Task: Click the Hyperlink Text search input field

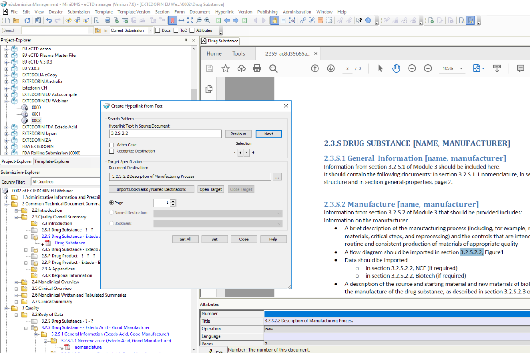Action: tap(165, 133)
